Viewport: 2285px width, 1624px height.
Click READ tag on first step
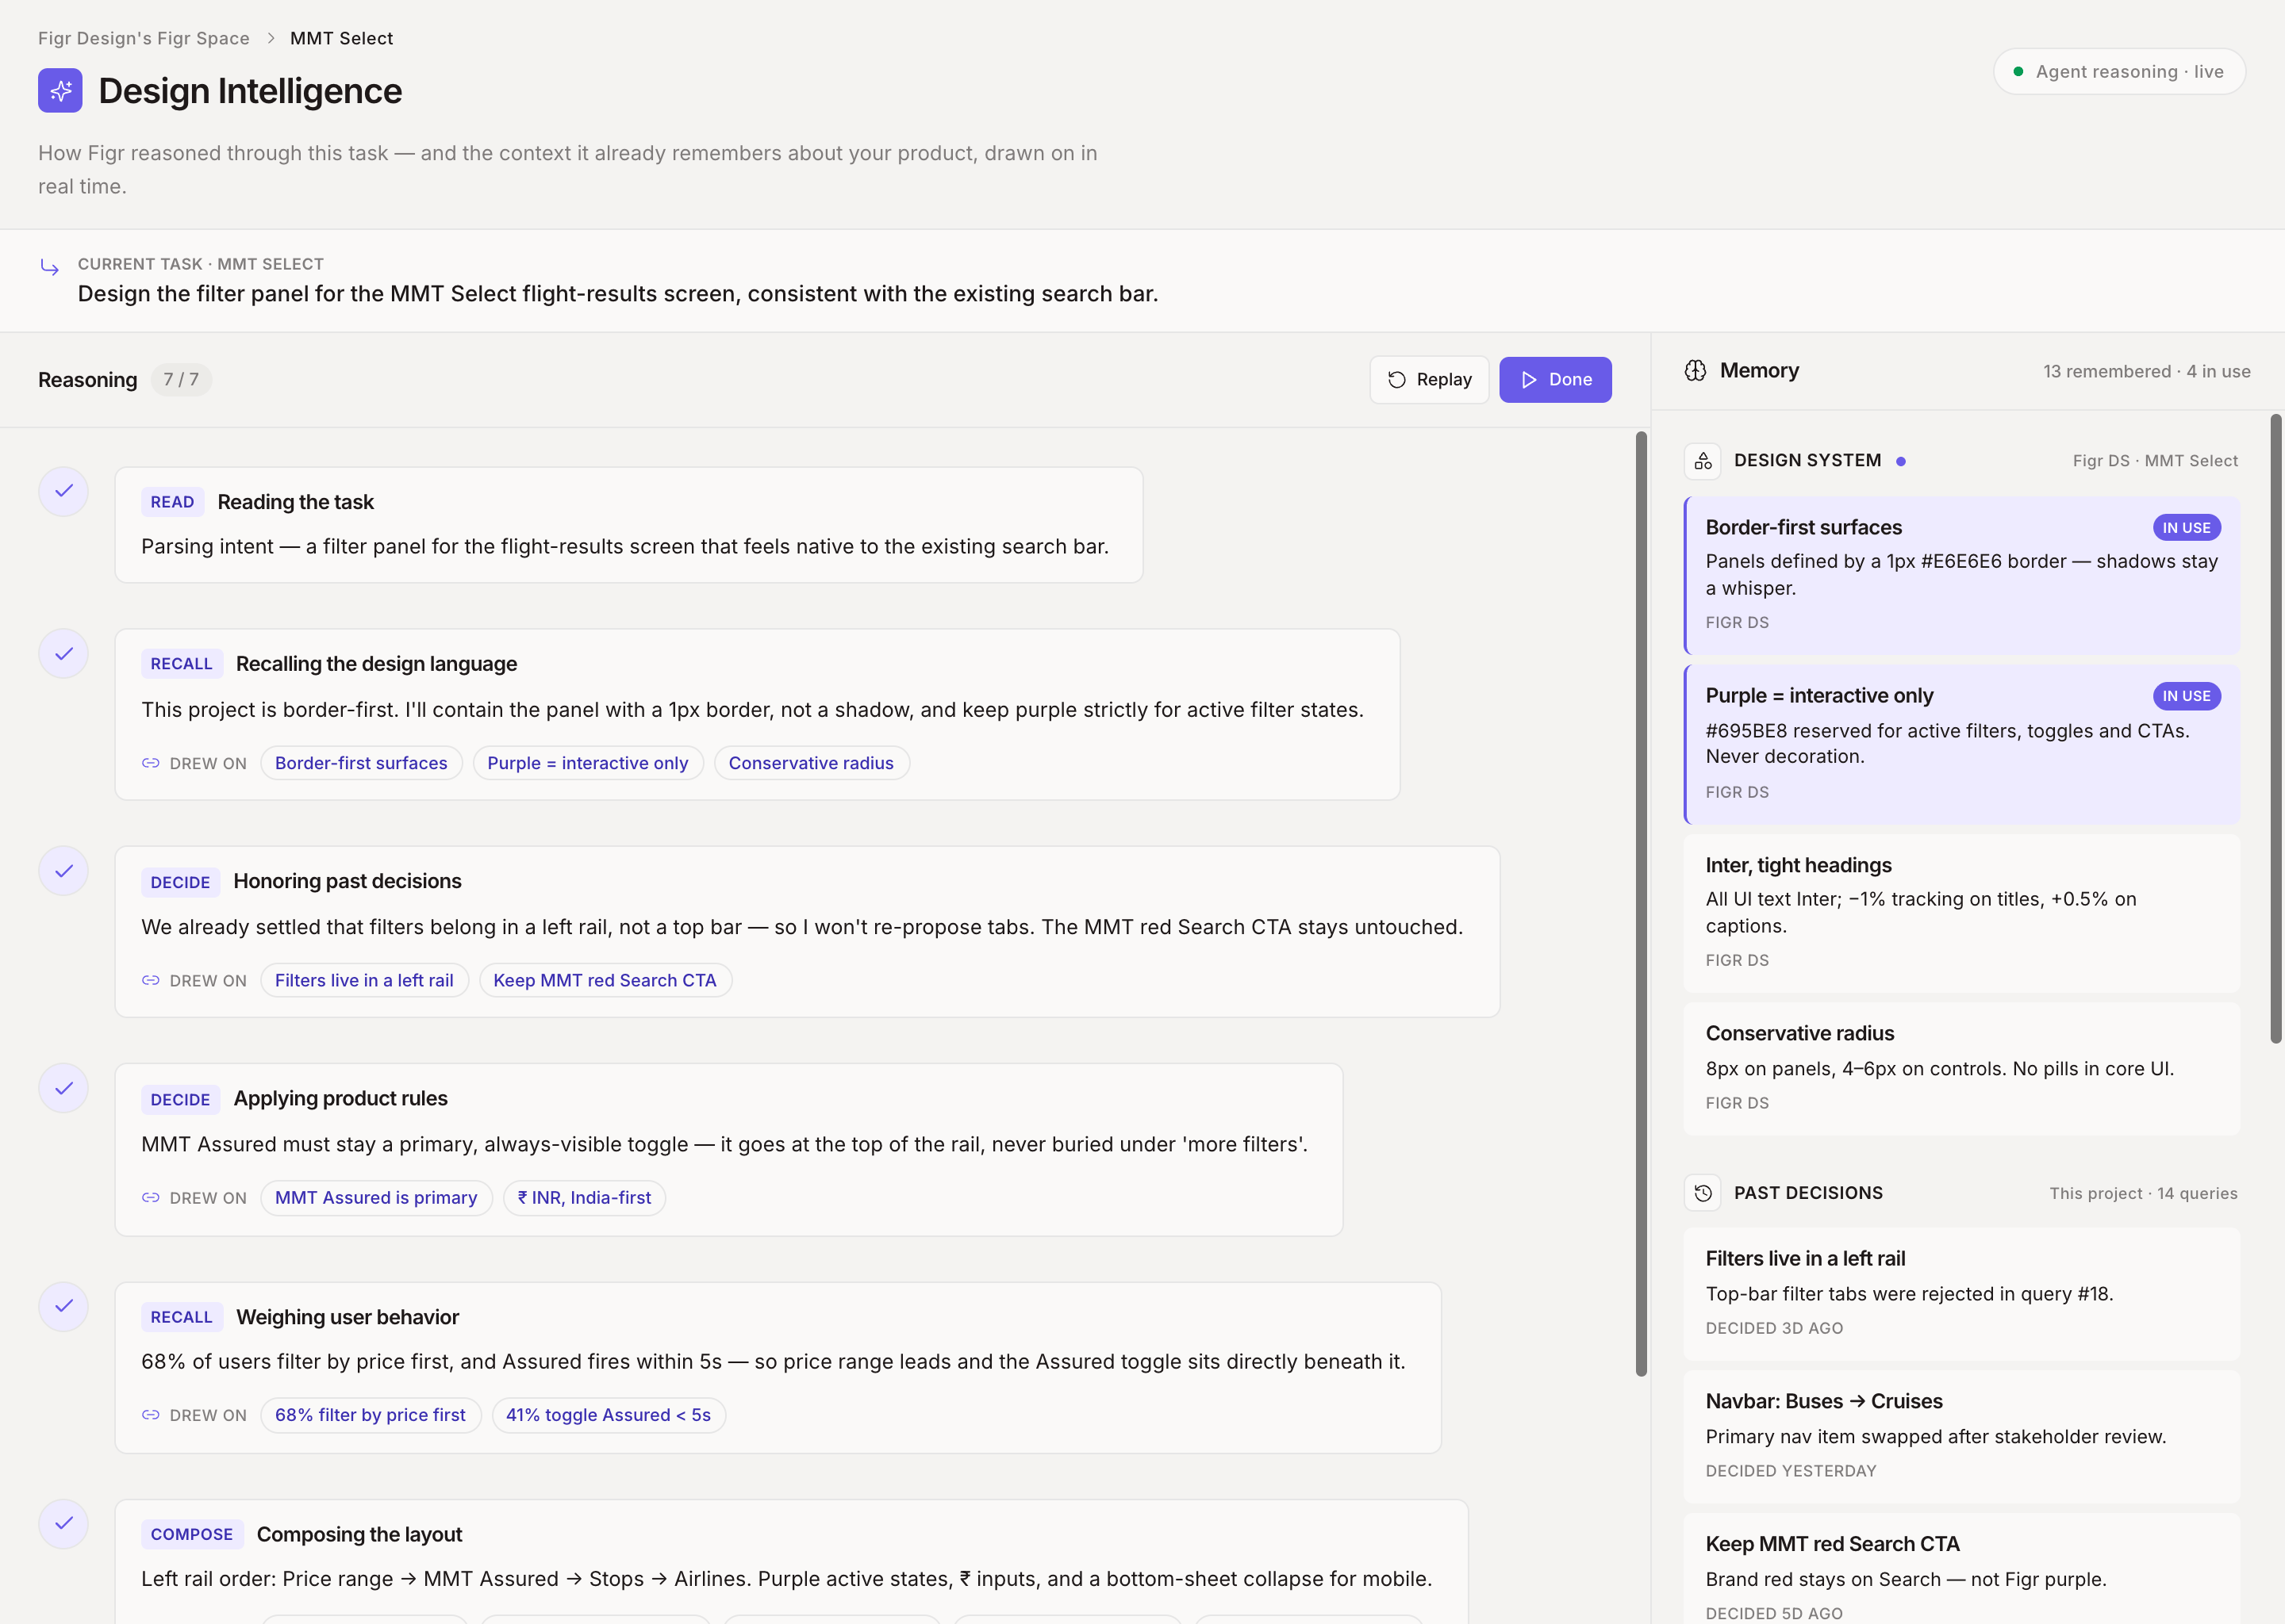(172, 502)
